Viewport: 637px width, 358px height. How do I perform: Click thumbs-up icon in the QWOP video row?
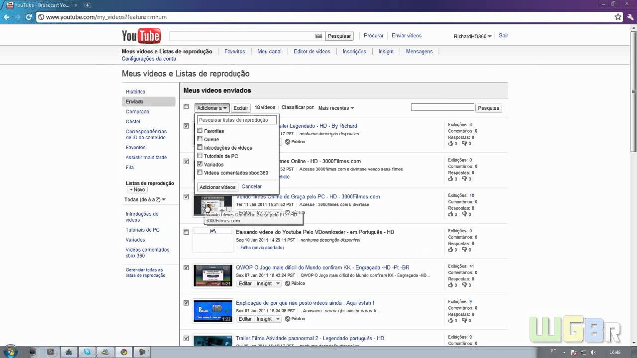(450, 285)
